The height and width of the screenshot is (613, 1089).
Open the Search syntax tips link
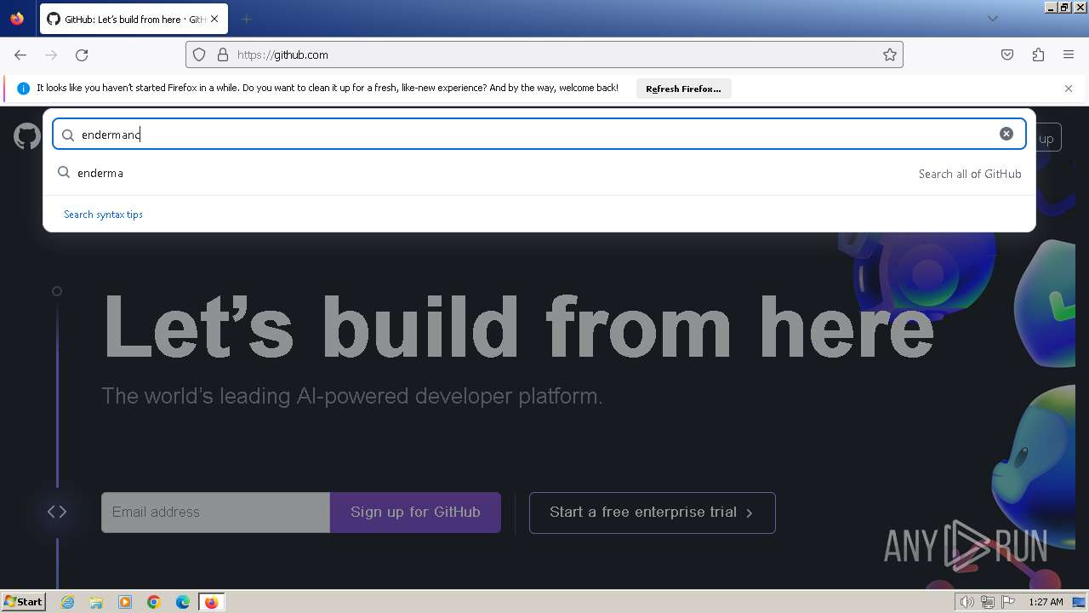click(x=103, y=215)
